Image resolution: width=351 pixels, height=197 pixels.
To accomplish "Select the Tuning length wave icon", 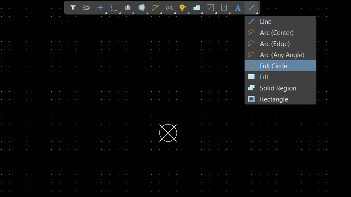I will (169, 8).
